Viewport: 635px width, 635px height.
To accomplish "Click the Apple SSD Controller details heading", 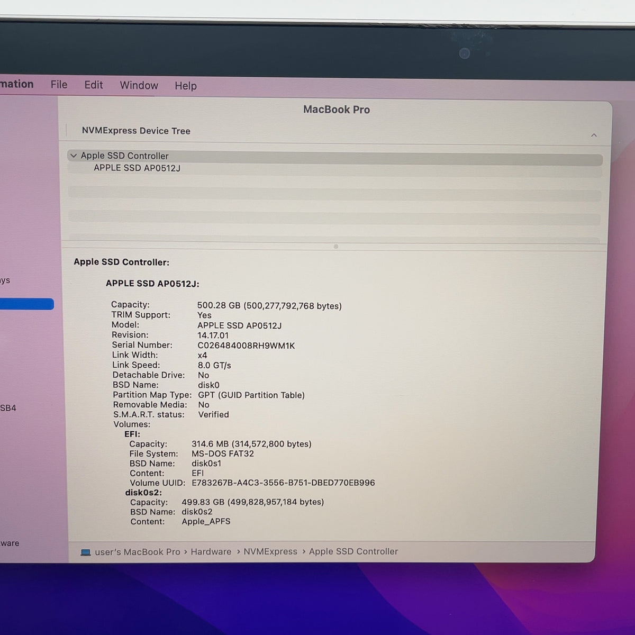I will click(121, 262).
